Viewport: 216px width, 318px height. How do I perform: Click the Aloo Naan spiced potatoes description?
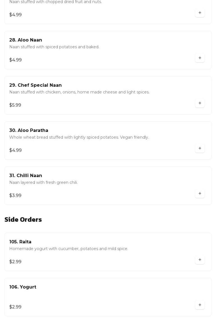coord(54,47)
